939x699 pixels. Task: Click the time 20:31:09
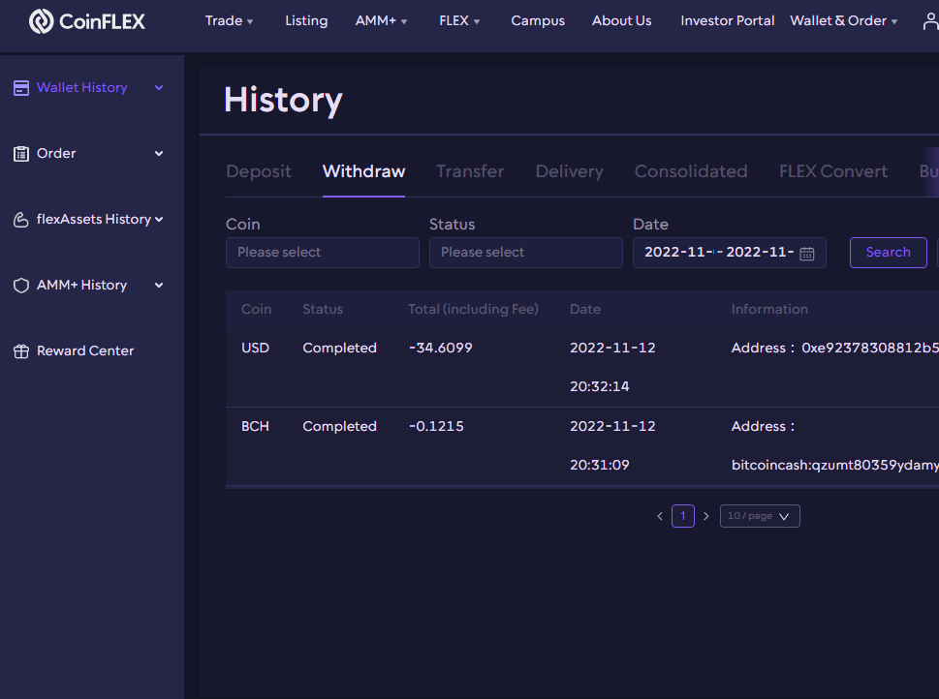pyautogui.click(x=600, y=465)
